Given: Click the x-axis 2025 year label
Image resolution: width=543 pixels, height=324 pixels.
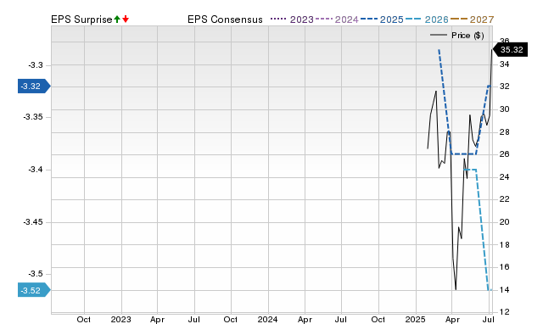Looking at the screenshot, I should [x=415, y=319].
